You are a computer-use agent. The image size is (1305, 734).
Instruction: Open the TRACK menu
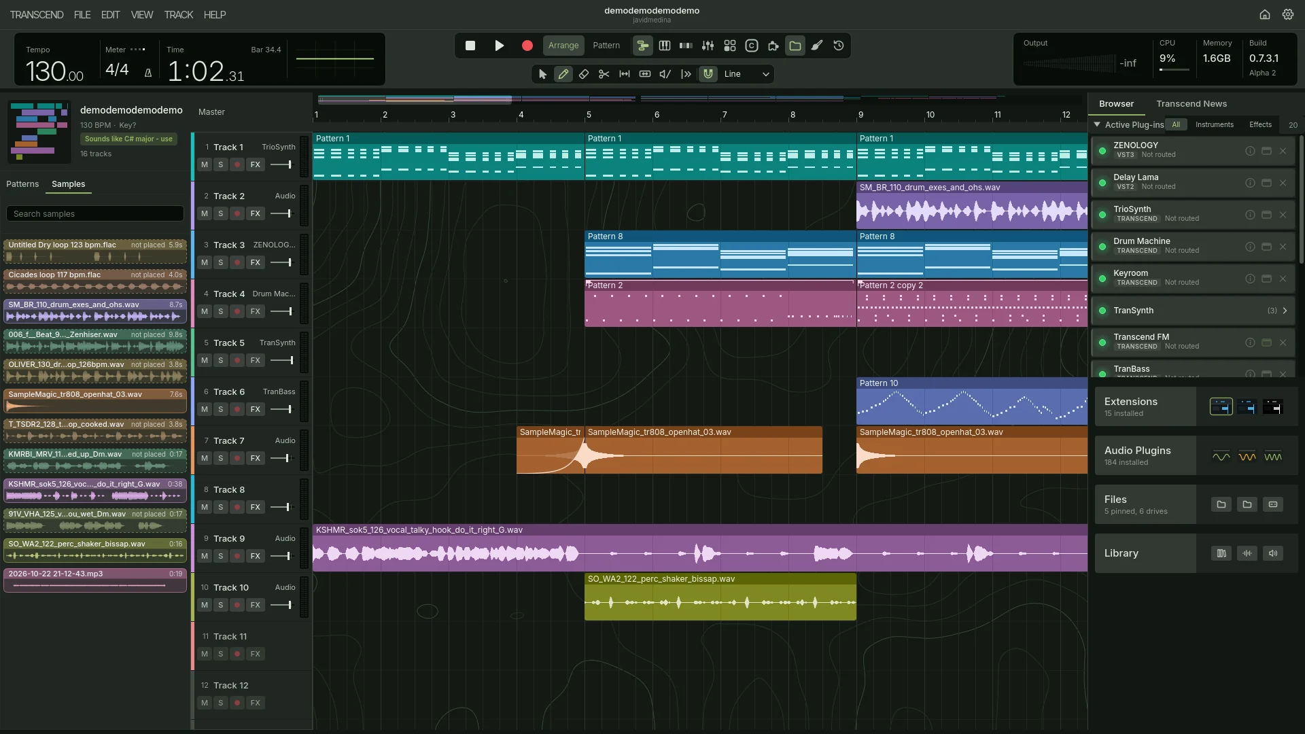pos(178,14)
